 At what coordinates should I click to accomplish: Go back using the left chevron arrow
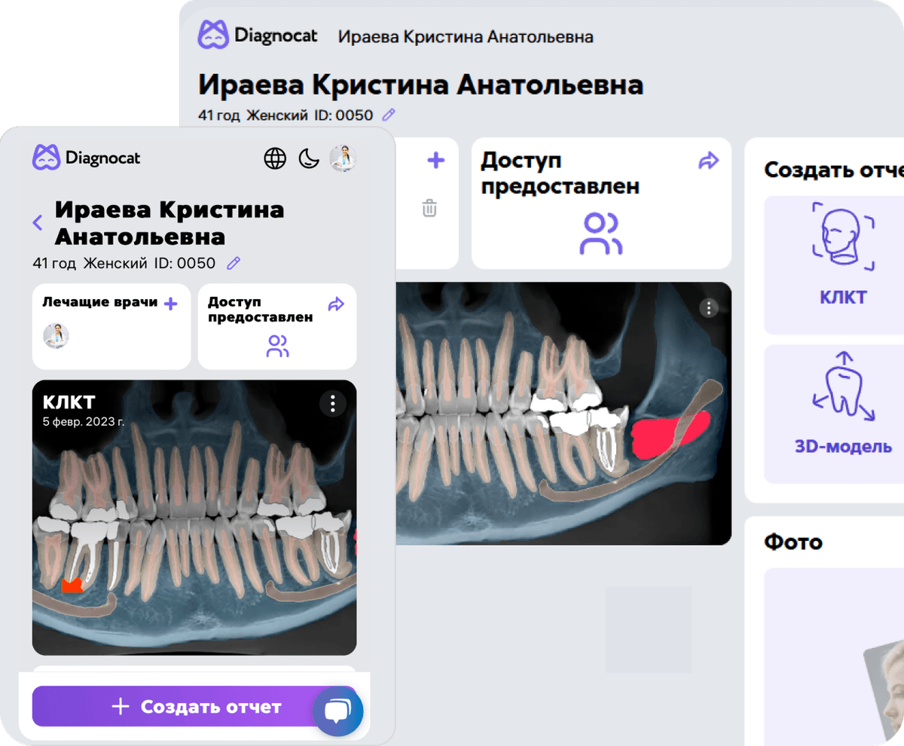(x=38, y=222)
